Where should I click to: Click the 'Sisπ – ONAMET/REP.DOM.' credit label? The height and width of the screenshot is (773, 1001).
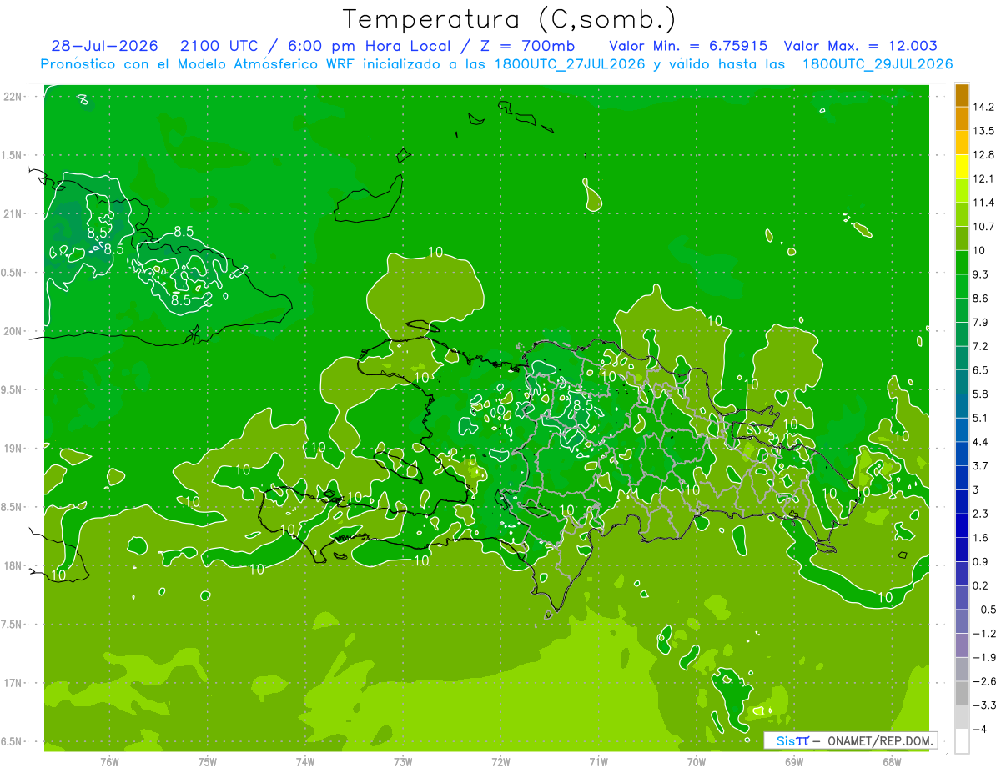(855, 740)
